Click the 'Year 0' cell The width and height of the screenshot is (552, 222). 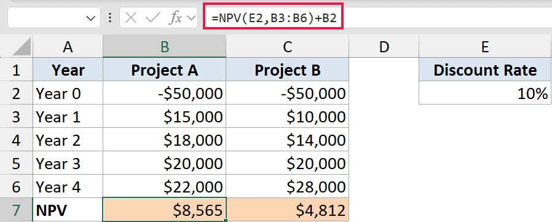(x=68, y=93)
